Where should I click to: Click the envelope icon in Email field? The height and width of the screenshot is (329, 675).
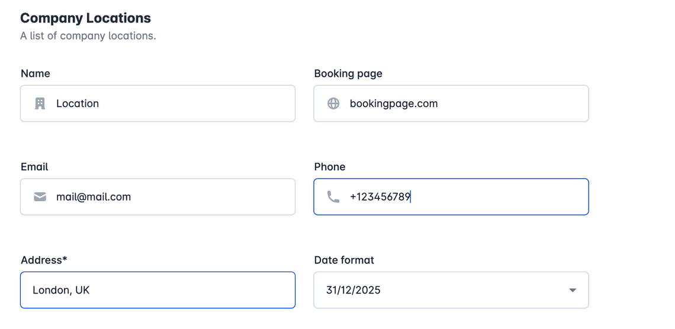(x=40, y=197)
